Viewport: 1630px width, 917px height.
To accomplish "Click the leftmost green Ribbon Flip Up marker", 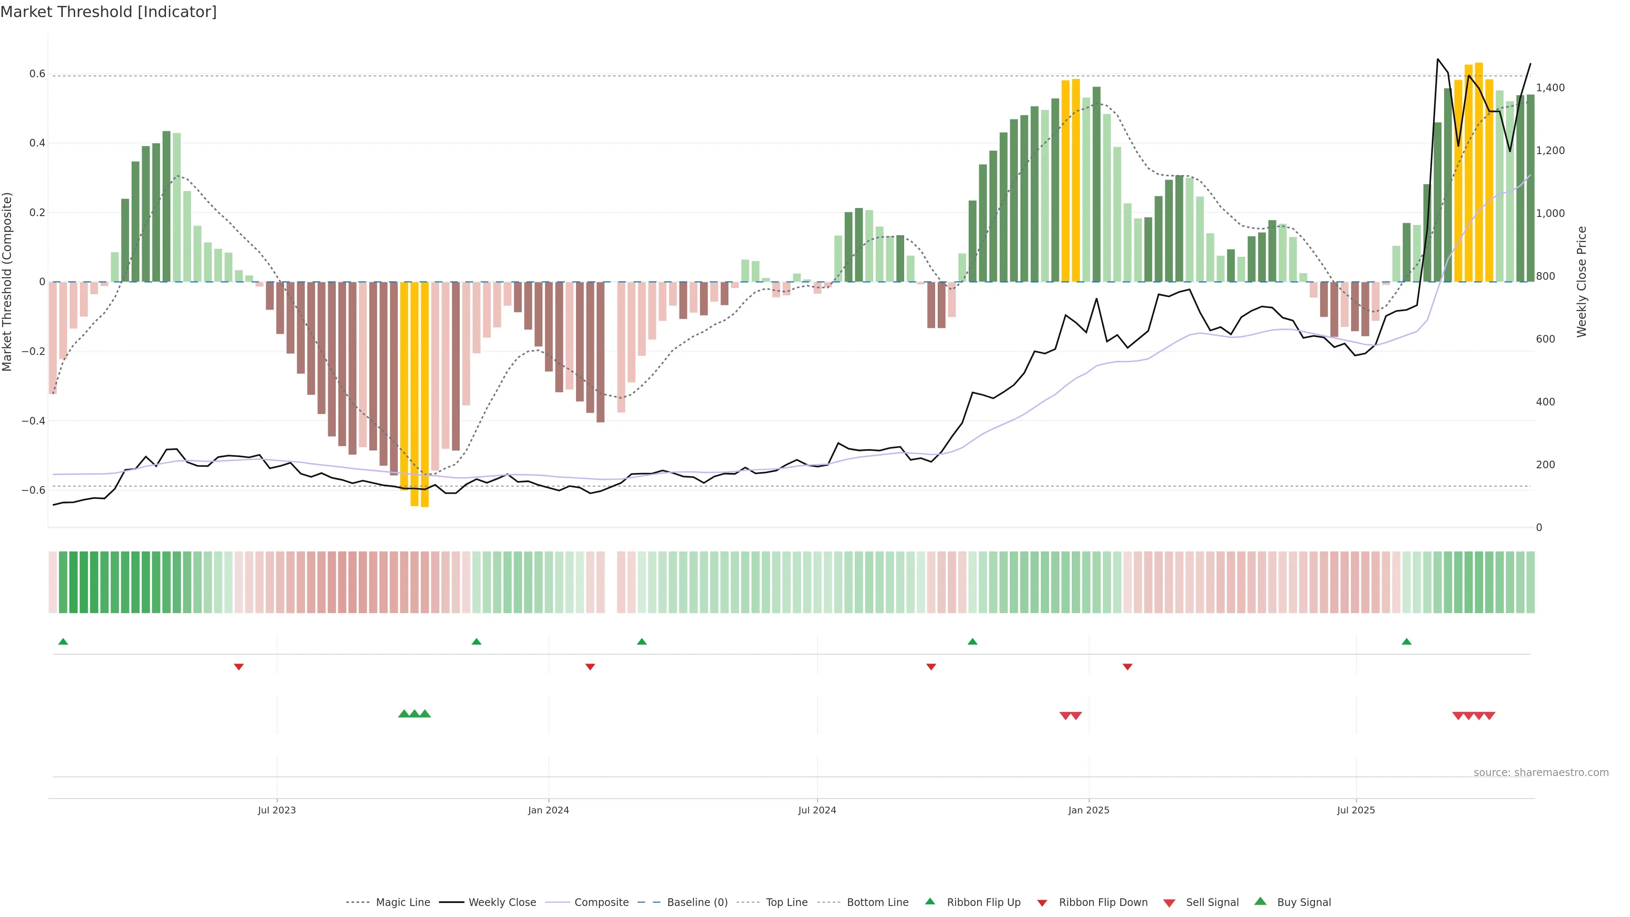I will pos(63,642).
